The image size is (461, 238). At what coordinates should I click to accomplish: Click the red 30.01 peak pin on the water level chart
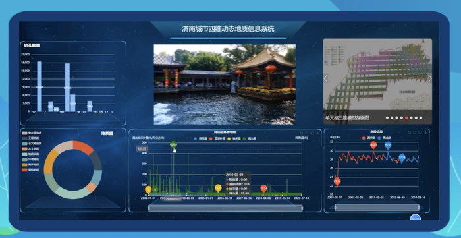point(373,145)
